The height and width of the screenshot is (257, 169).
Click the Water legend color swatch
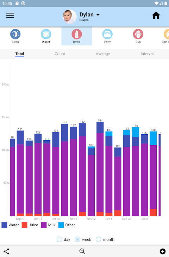click(4, 225)
